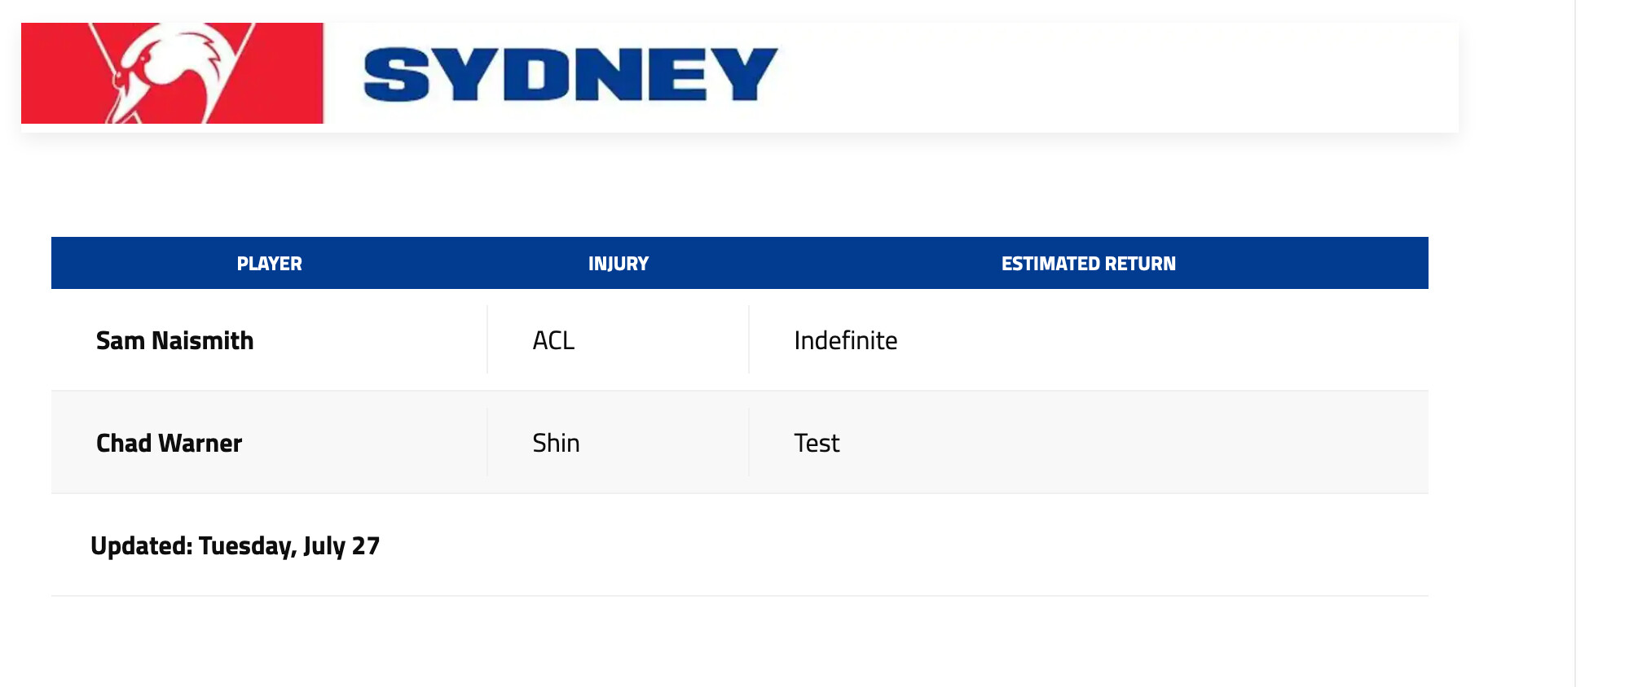Click the Indefinite estimated return cell

845,340
